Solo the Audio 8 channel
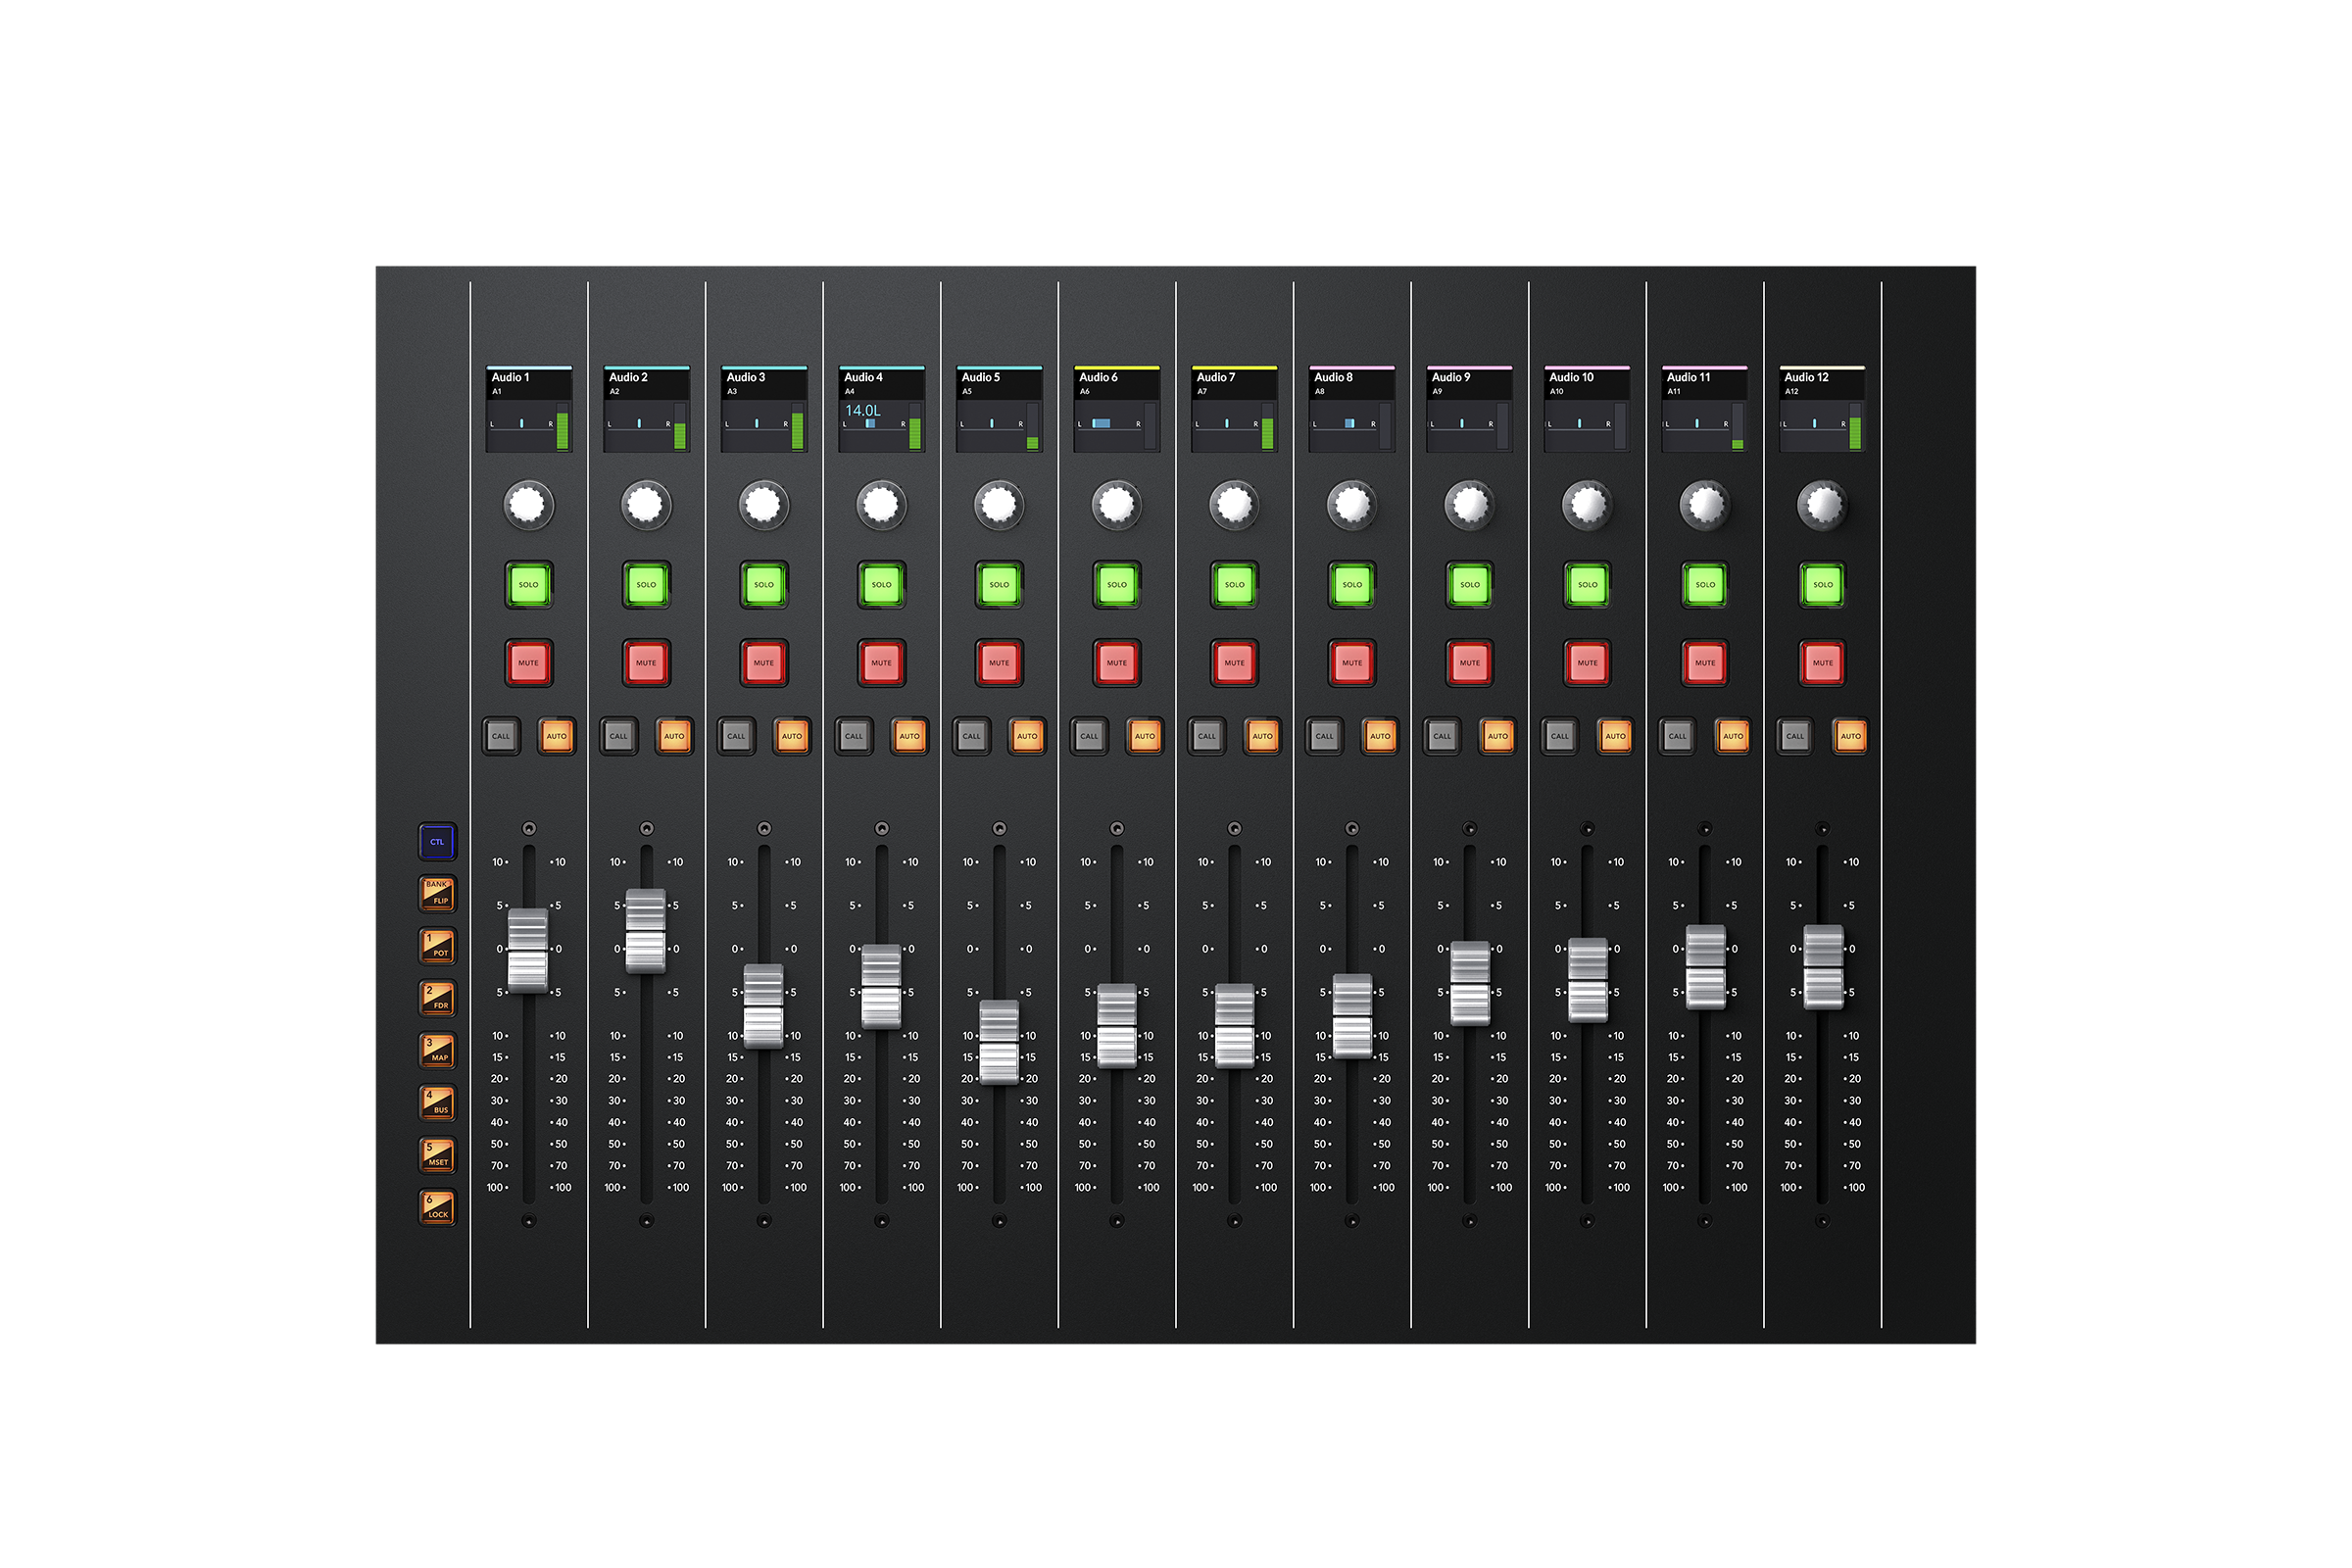The width and height of the screenshot is (2352, 1568). 1352,585
